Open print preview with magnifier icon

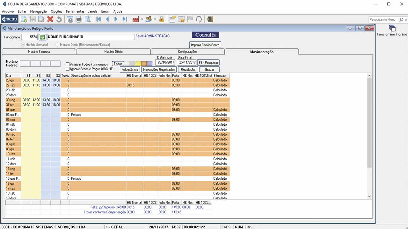click(87, 19)
